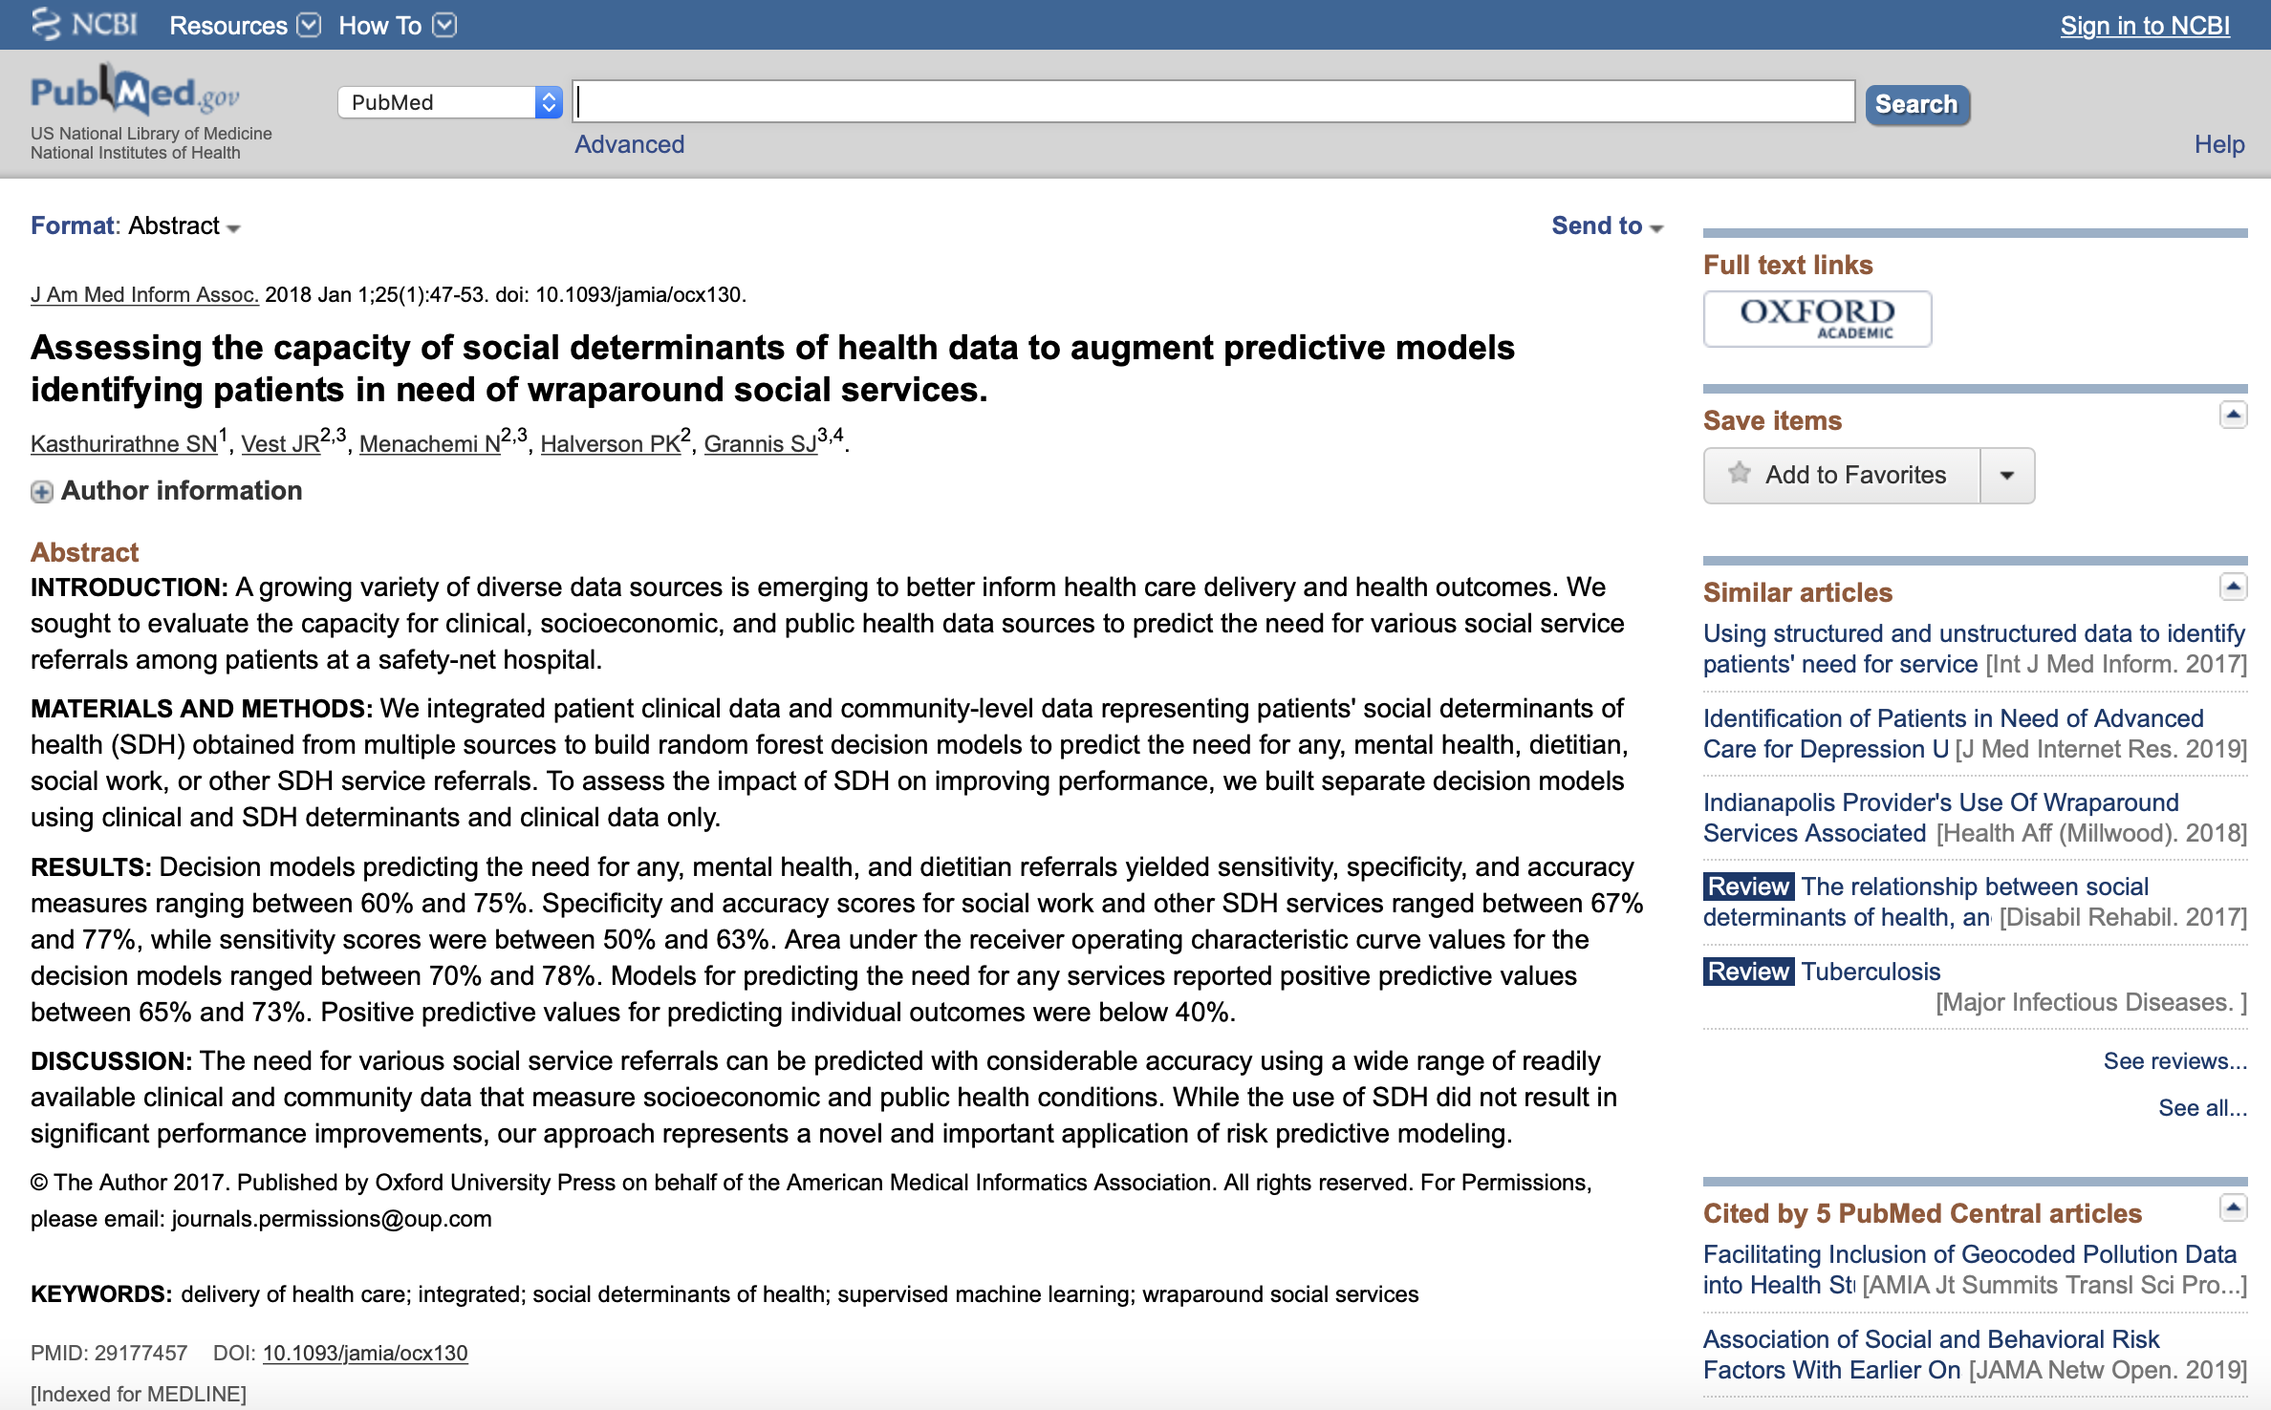Open author Grannis SJ link
The width and height of the screenshot is (2271, 1410).
pos(761,444)
